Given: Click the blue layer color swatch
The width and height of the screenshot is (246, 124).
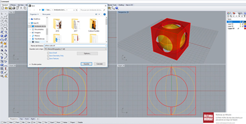Looking at the screenshot, I should [x=245, y=26].
